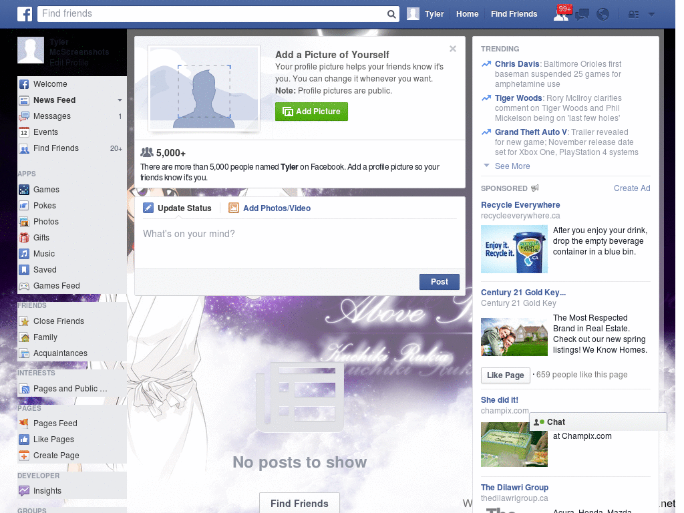This screenshot has width=684, height=513.
Task: Open privacy shortcuts lock icon
Action: pyautogui.click(x=633, y=15)
